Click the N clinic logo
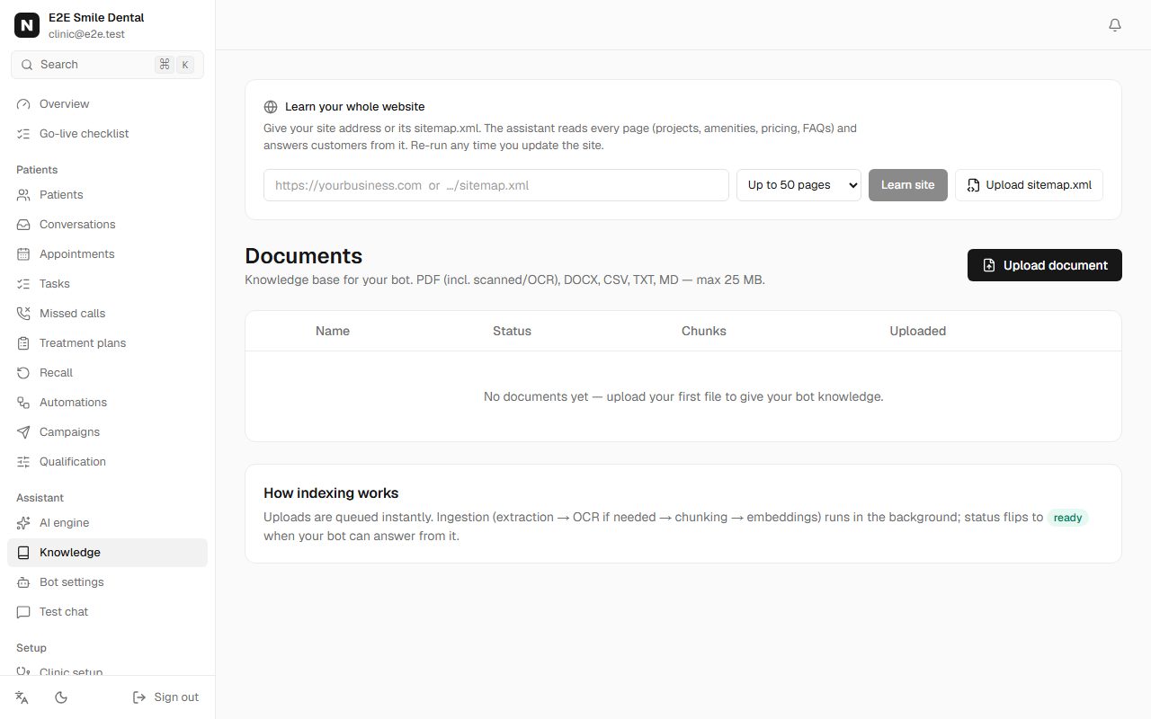 27,25
